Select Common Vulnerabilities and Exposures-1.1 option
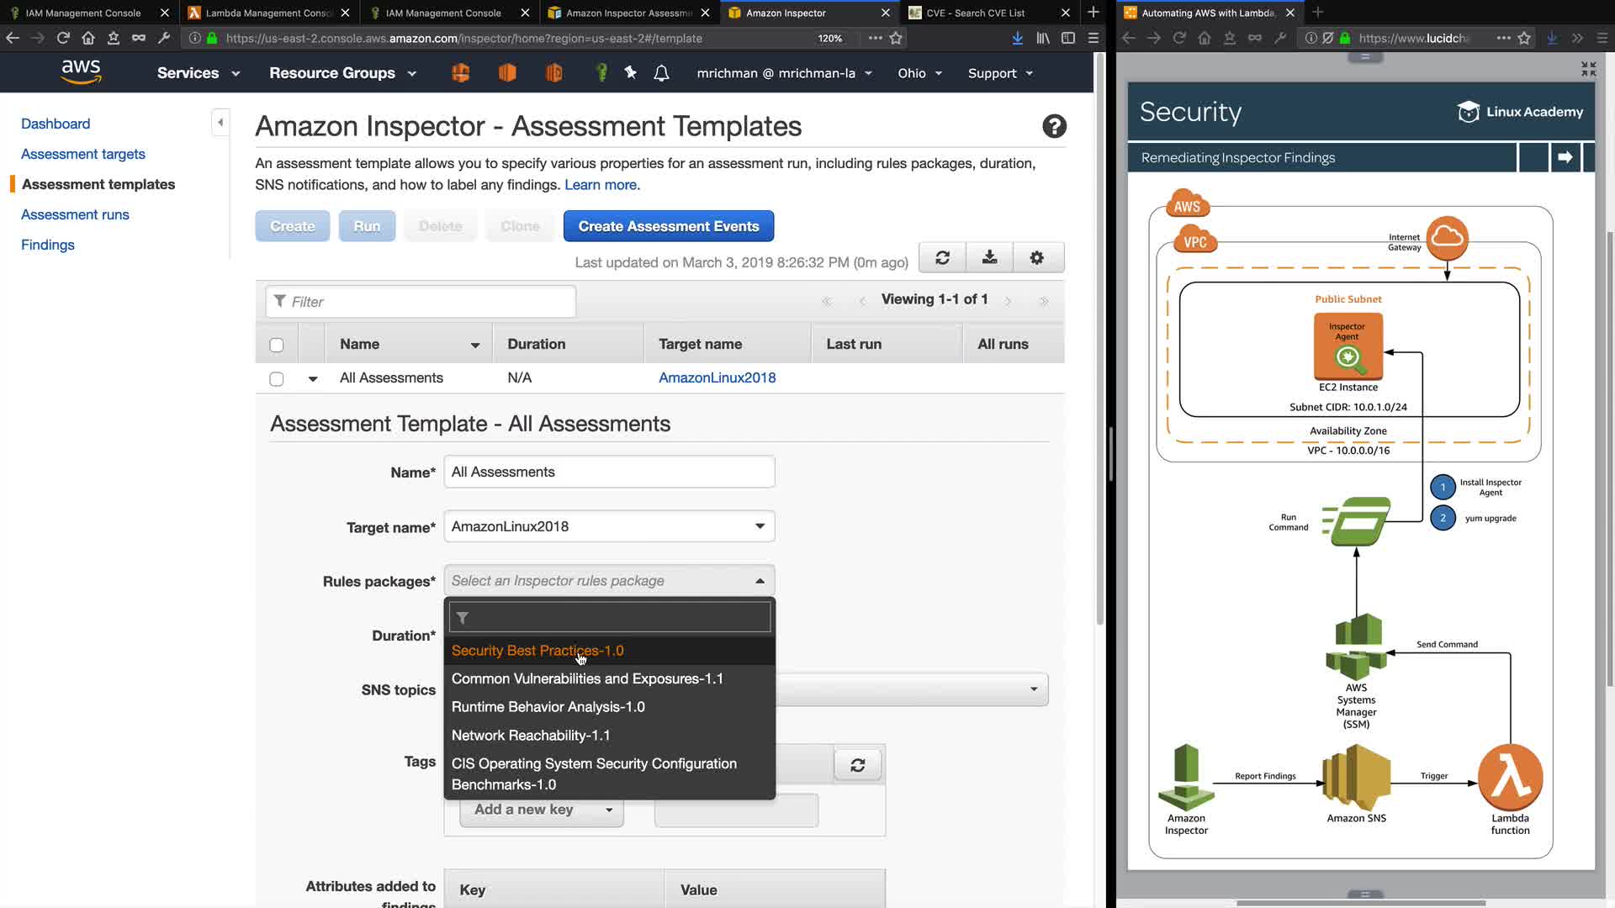This screenshot has width=1615, height=908. pos(587,678)
